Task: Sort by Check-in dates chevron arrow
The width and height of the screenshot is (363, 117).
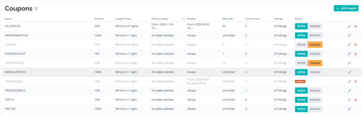Action: 183,19
